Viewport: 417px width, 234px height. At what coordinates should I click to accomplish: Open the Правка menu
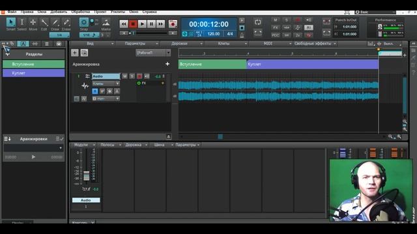click(27, 12)
